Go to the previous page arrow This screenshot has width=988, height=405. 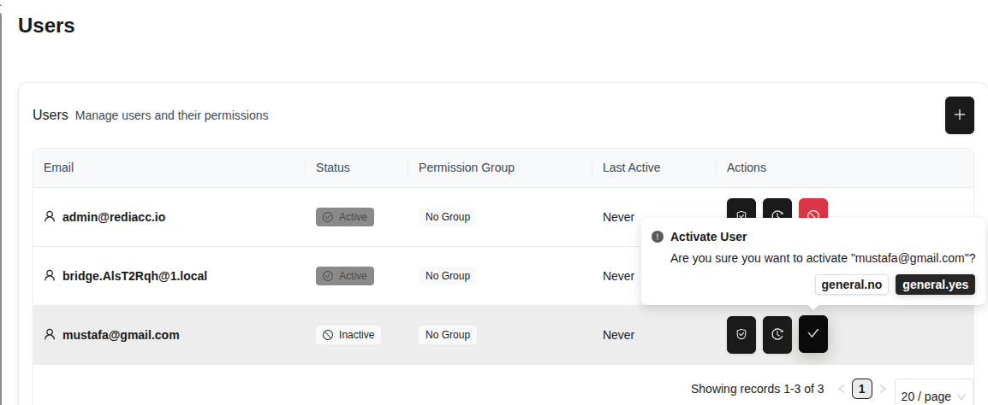point(842,390)
